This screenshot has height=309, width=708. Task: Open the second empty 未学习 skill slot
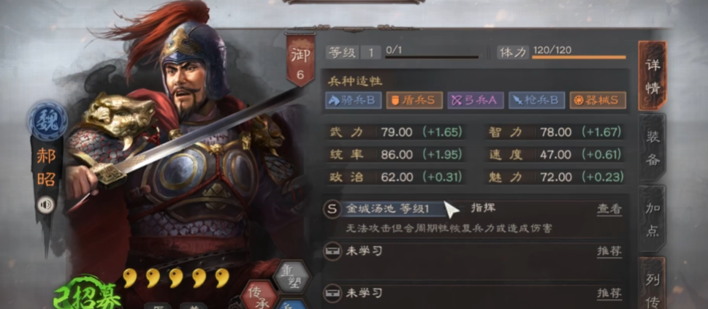click(474, 293)
